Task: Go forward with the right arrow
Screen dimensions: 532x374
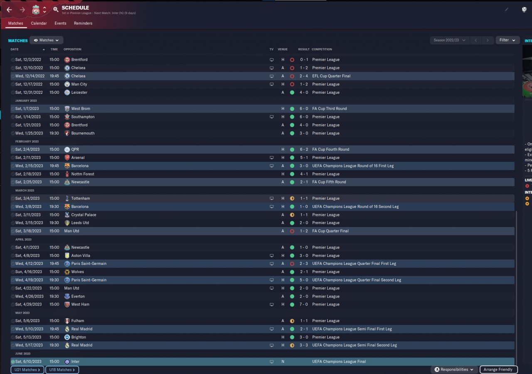Action: [22, 10]
